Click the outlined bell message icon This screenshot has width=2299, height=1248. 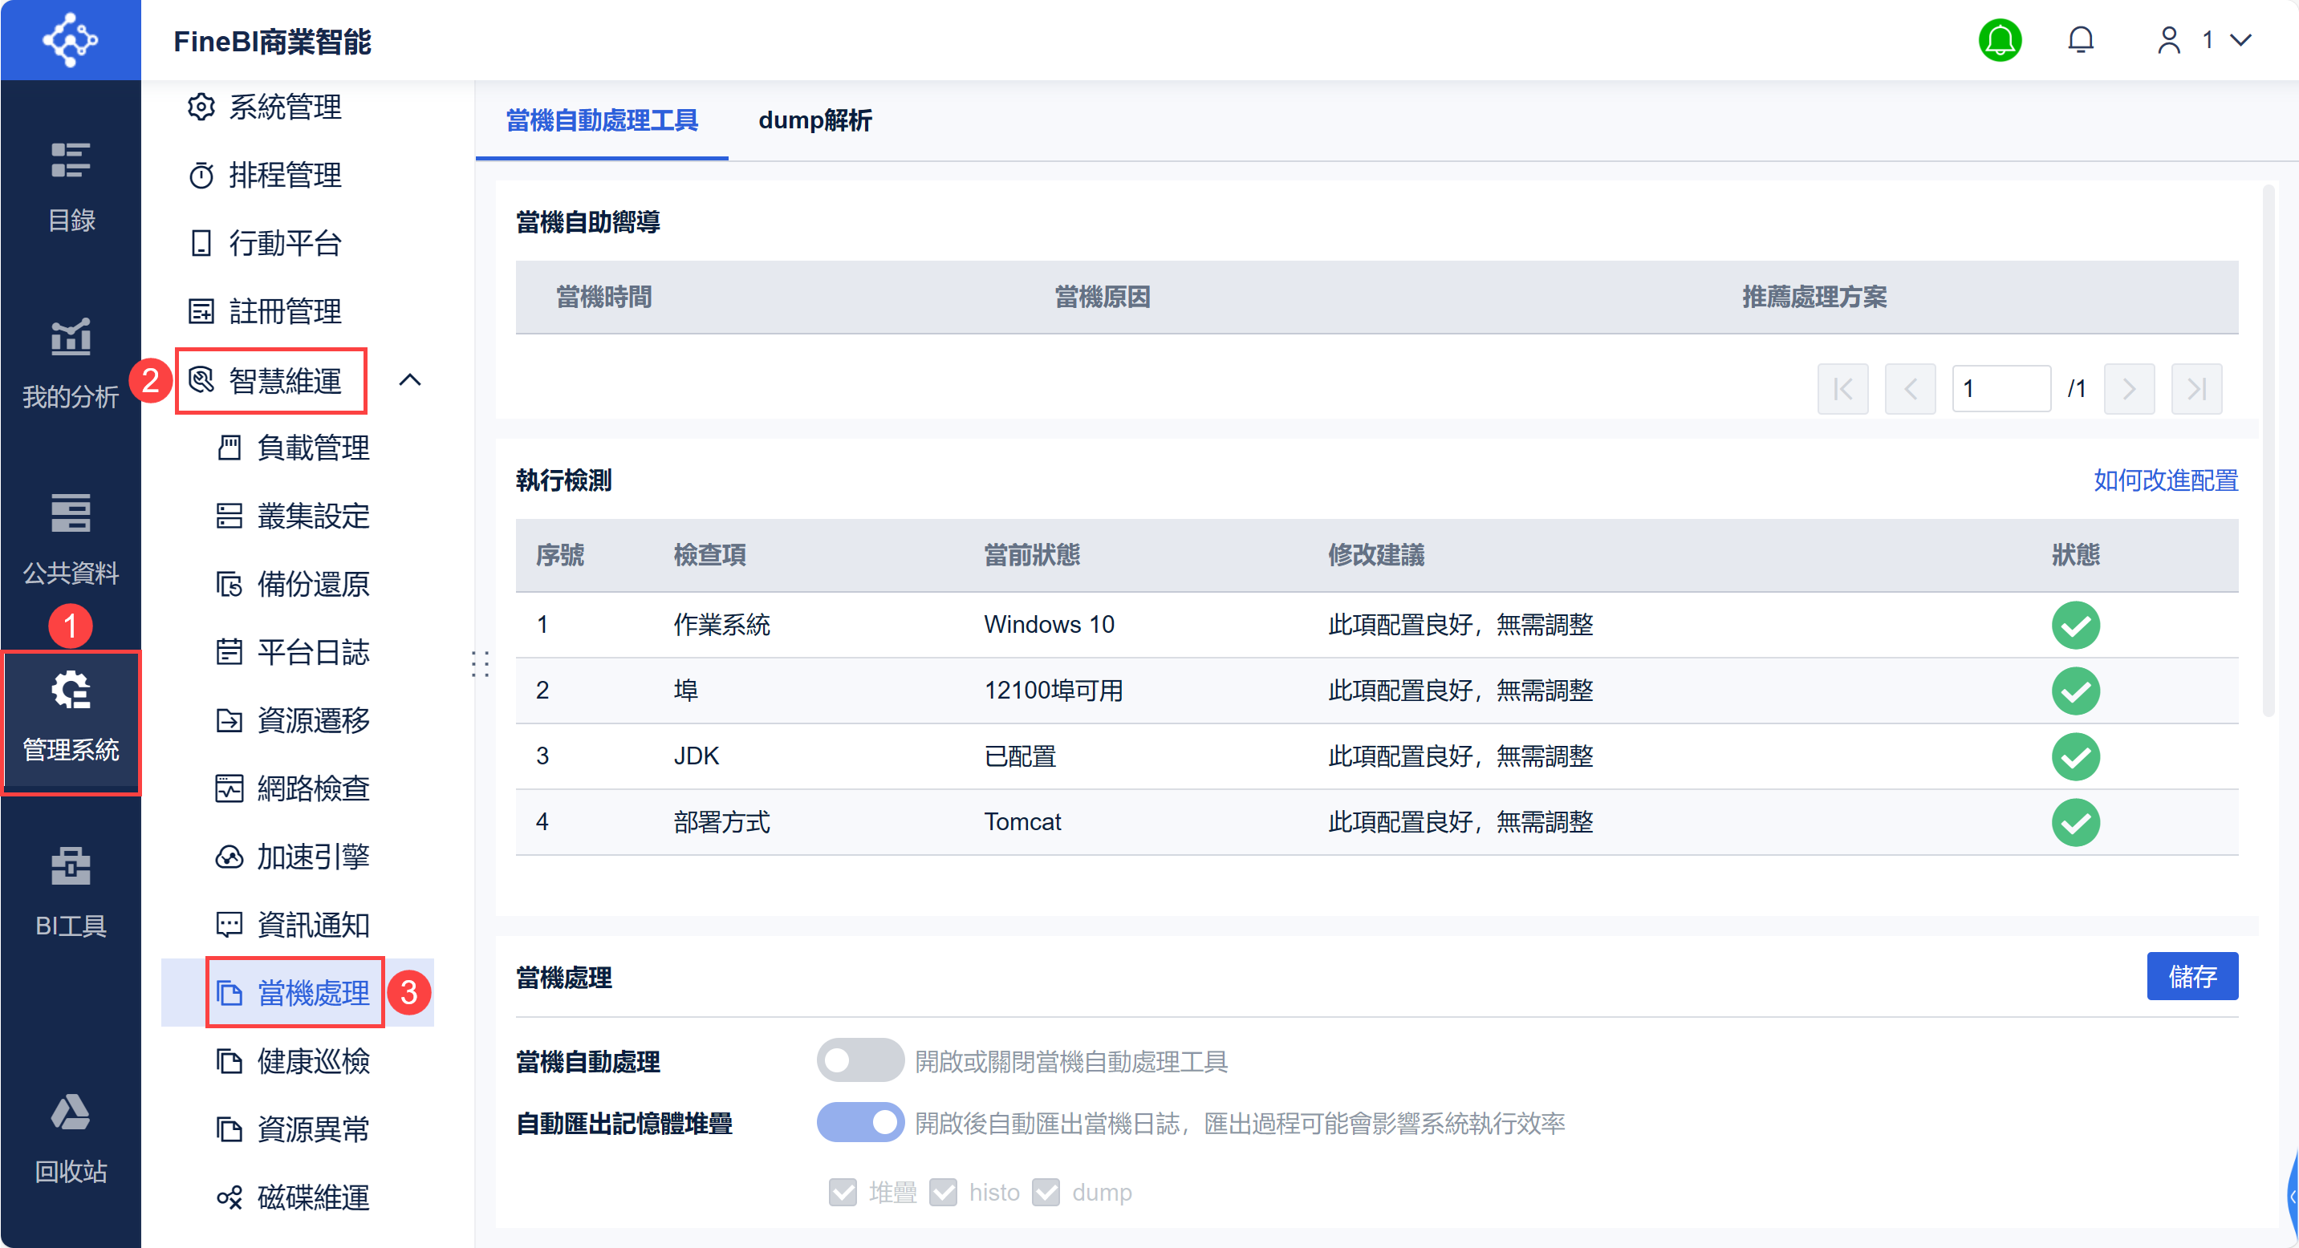2081,40
